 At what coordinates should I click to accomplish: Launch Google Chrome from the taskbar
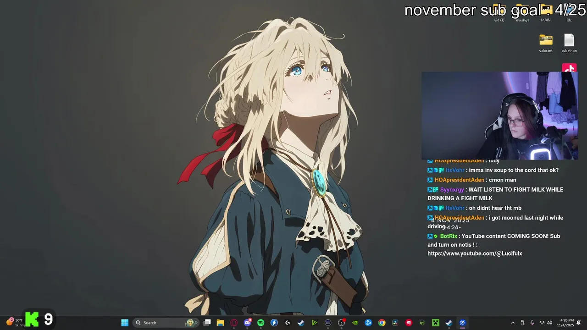point(382,323)
